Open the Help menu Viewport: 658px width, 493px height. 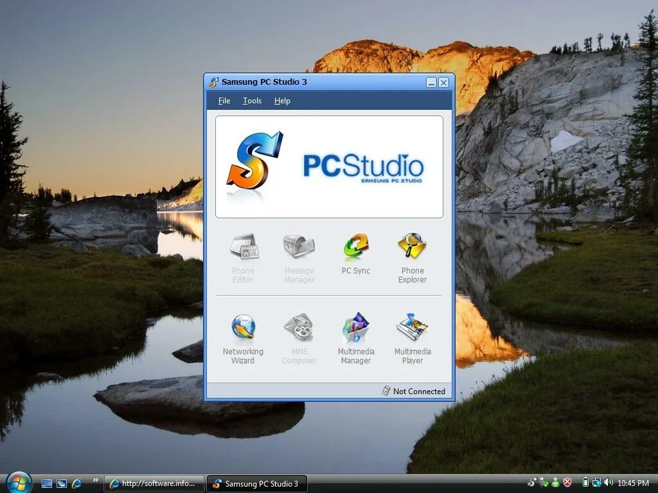pos(282,101)
